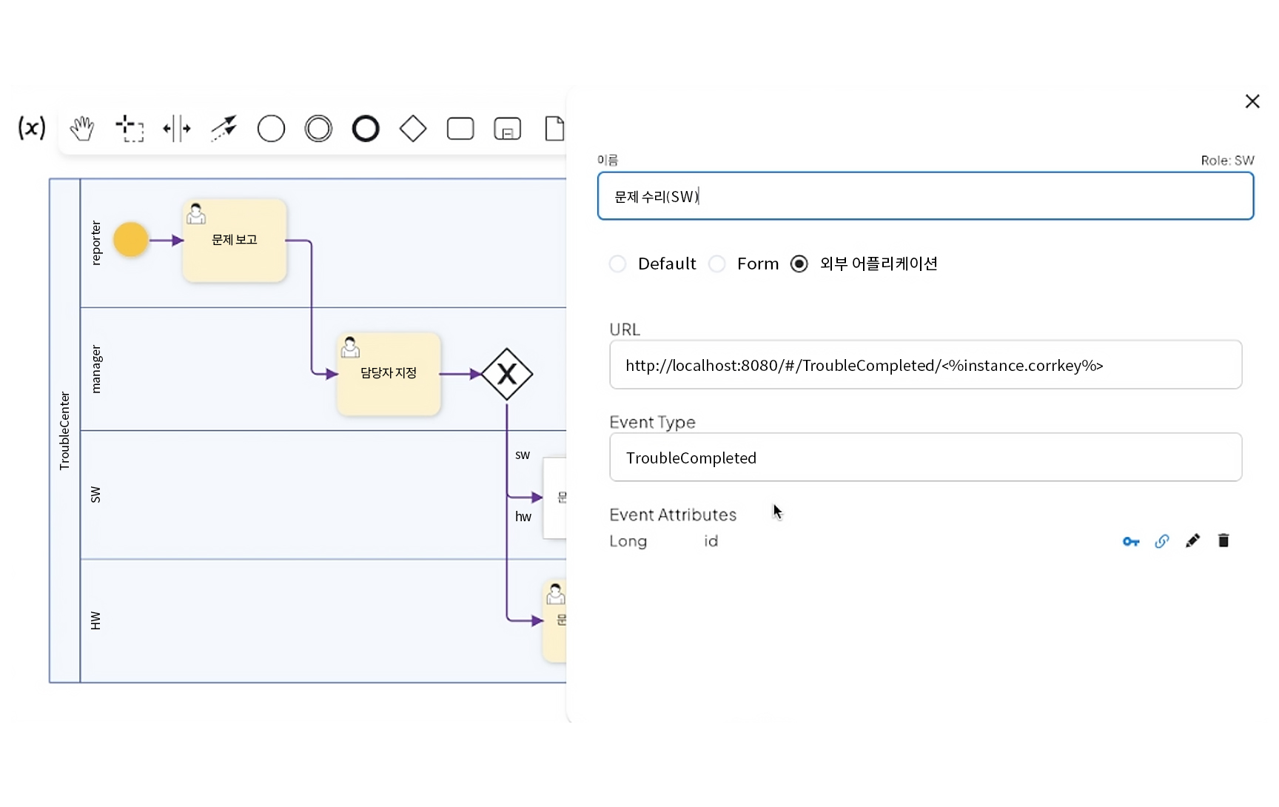1279x807 pixels.
Task: Open the process variables (x) icon
Action: click(32, 128)
